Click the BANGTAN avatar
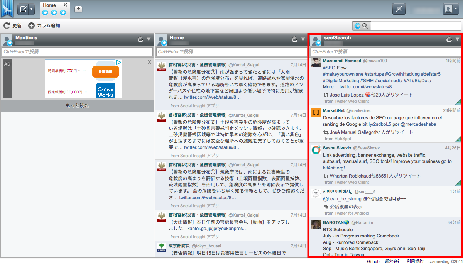The image size is (463, 266). point(316,225)
